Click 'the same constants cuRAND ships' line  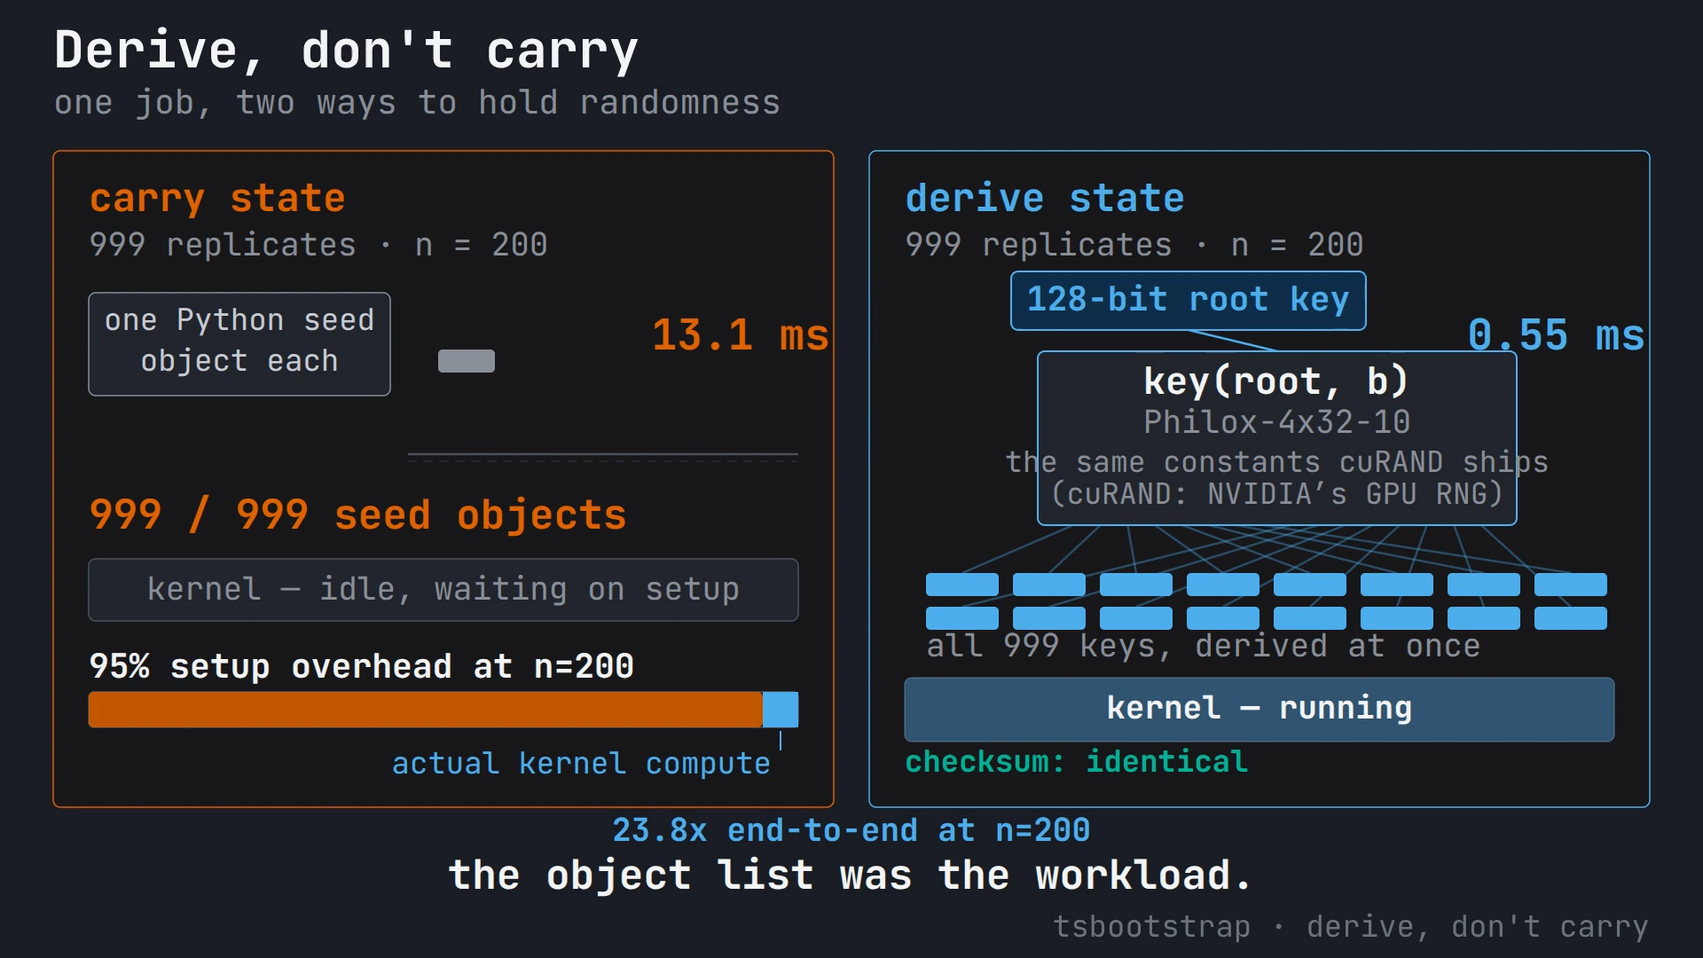pyautogui.click(x=1276, y=462)
